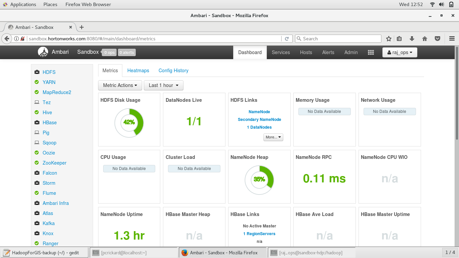Viewport: 459px width, 258px height.
Task: Click the Pocket save icon
Action: tap(437, 39)
